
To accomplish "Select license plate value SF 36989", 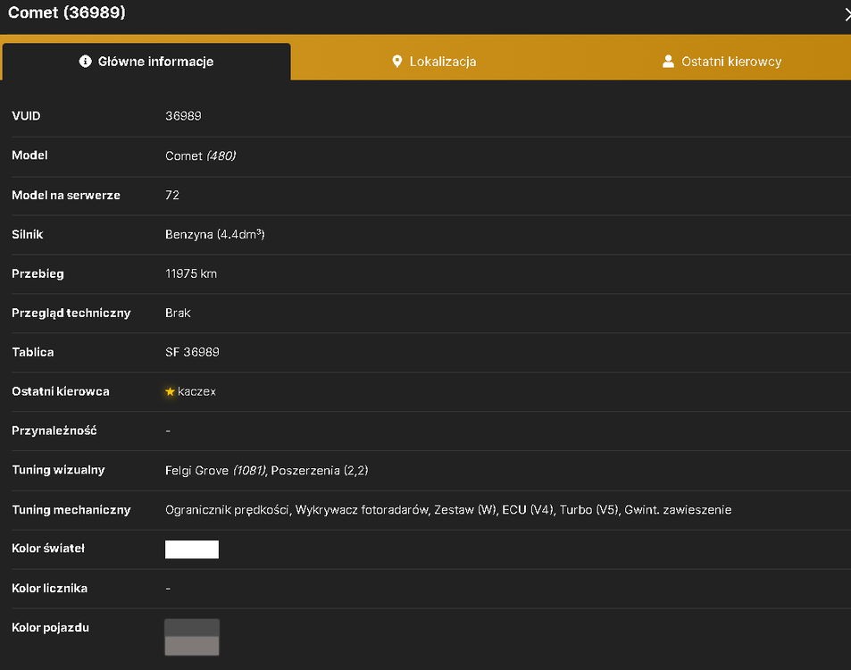I will click(x=192, y=352).
